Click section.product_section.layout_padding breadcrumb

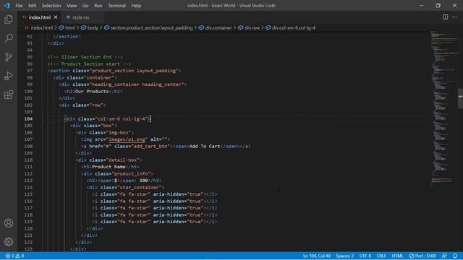coord(151,27)
